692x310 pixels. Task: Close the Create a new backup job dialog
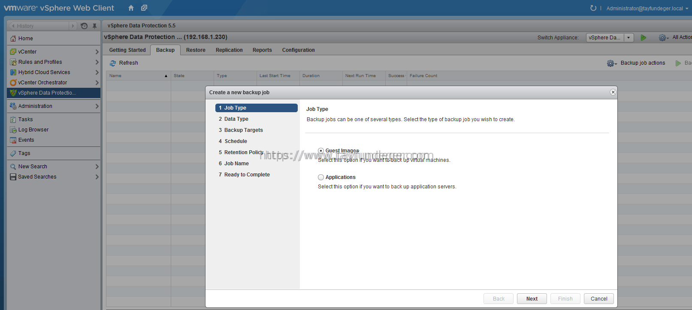(x=613, y=92)
